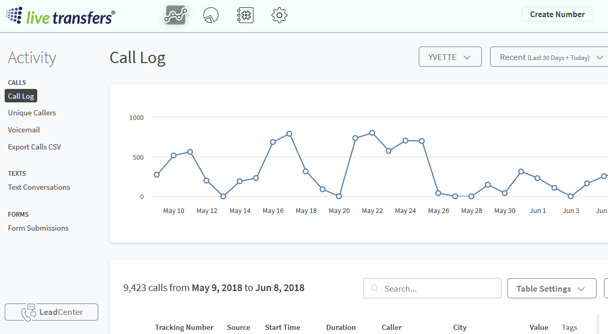
Task: Click the magnifier icon in the search box
Action: tap(375, 289)
